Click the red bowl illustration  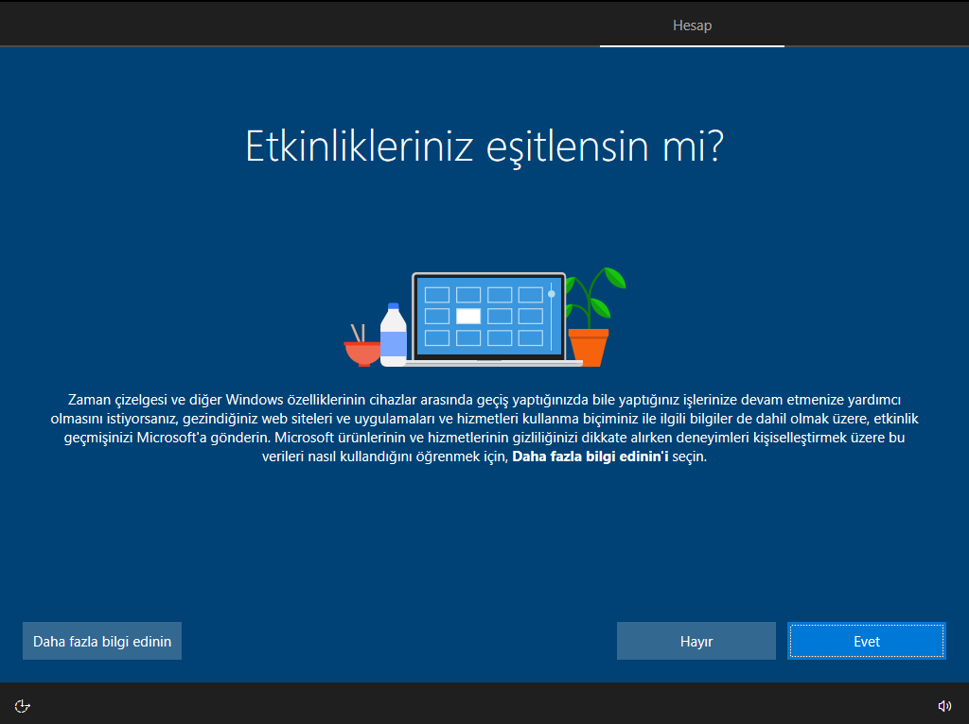tap(361, 353)
